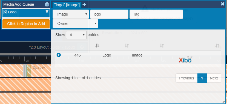Screen dimensions: 227x104
Task: Focus the name field containing logo
Action: (109, 14)
